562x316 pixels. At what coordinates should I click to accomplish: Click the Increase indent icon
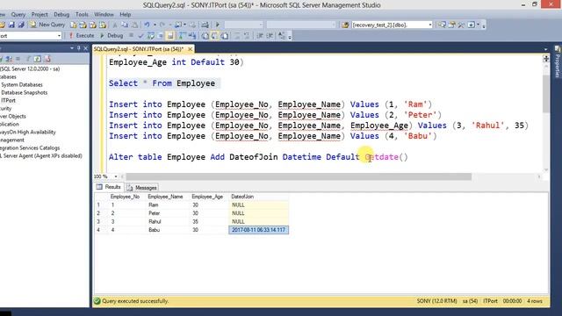270,36
